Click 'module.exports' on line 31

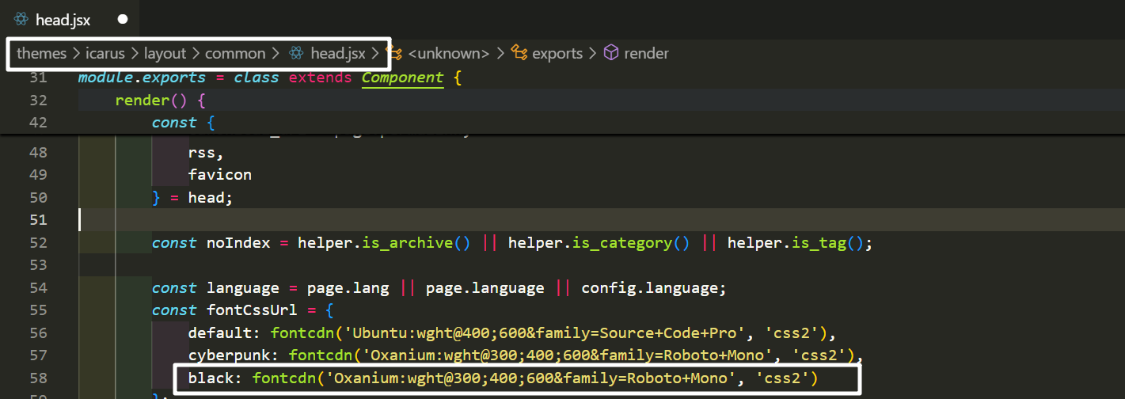point(143,78)
